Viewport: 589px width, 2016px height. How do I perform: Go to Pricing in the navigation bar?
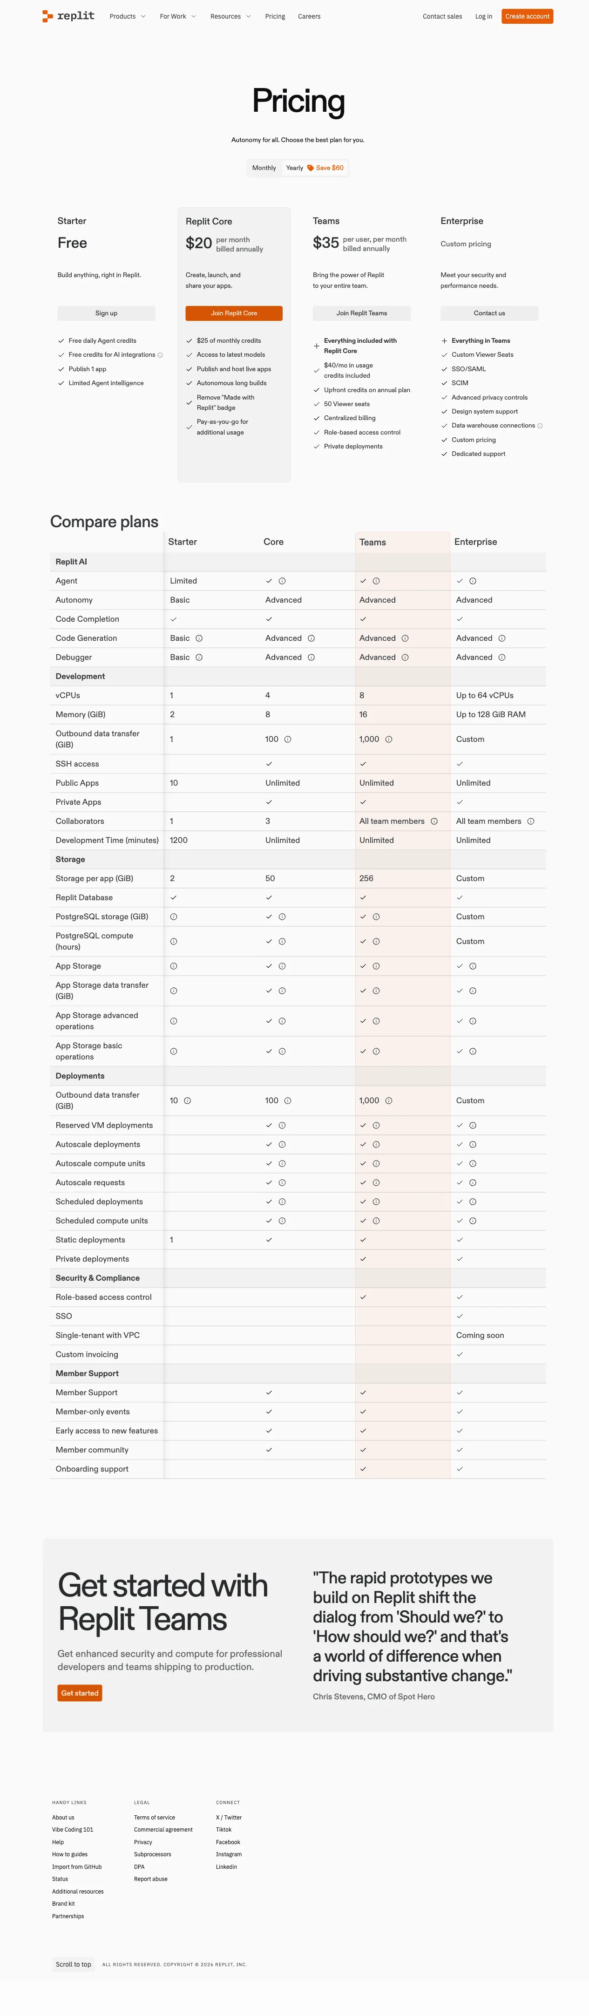(x=275, y=16)
